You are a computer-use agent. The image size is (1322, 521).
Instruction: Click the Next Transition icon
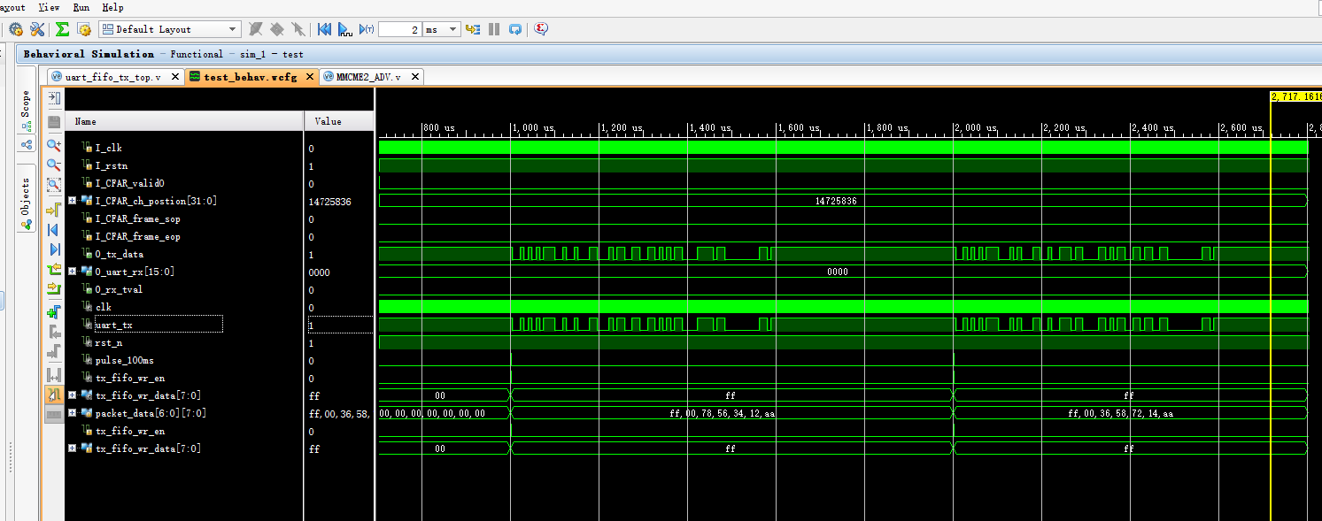click(54, 289)
